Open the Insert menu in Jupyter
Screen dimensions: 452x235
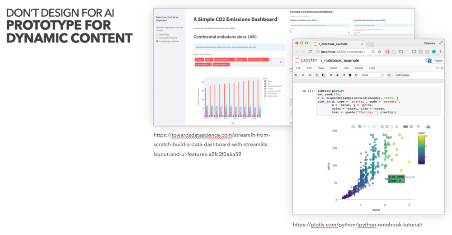[334, 68]
